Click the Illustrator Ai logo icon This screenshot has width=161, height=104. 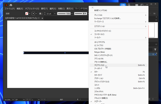[6, 5]
